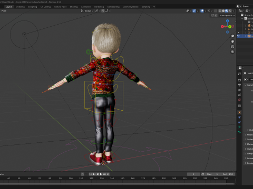Image resolution: width=253 pixels, height=189 pixels.
Task: Open the Collection properties tab icon
Action: pos(239,106)
